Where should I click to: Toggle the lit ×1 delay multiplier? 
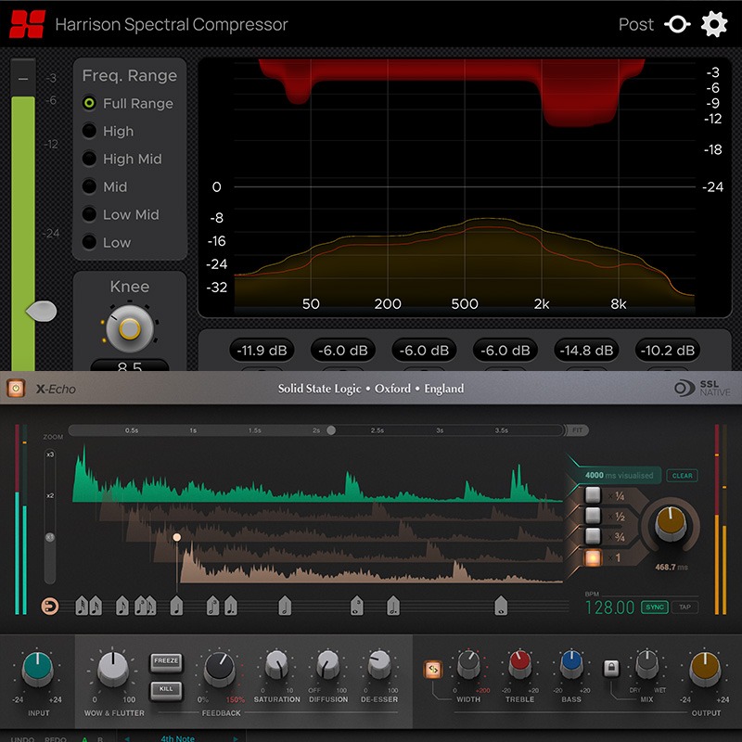pyautogui.click(x=593, y=557)
